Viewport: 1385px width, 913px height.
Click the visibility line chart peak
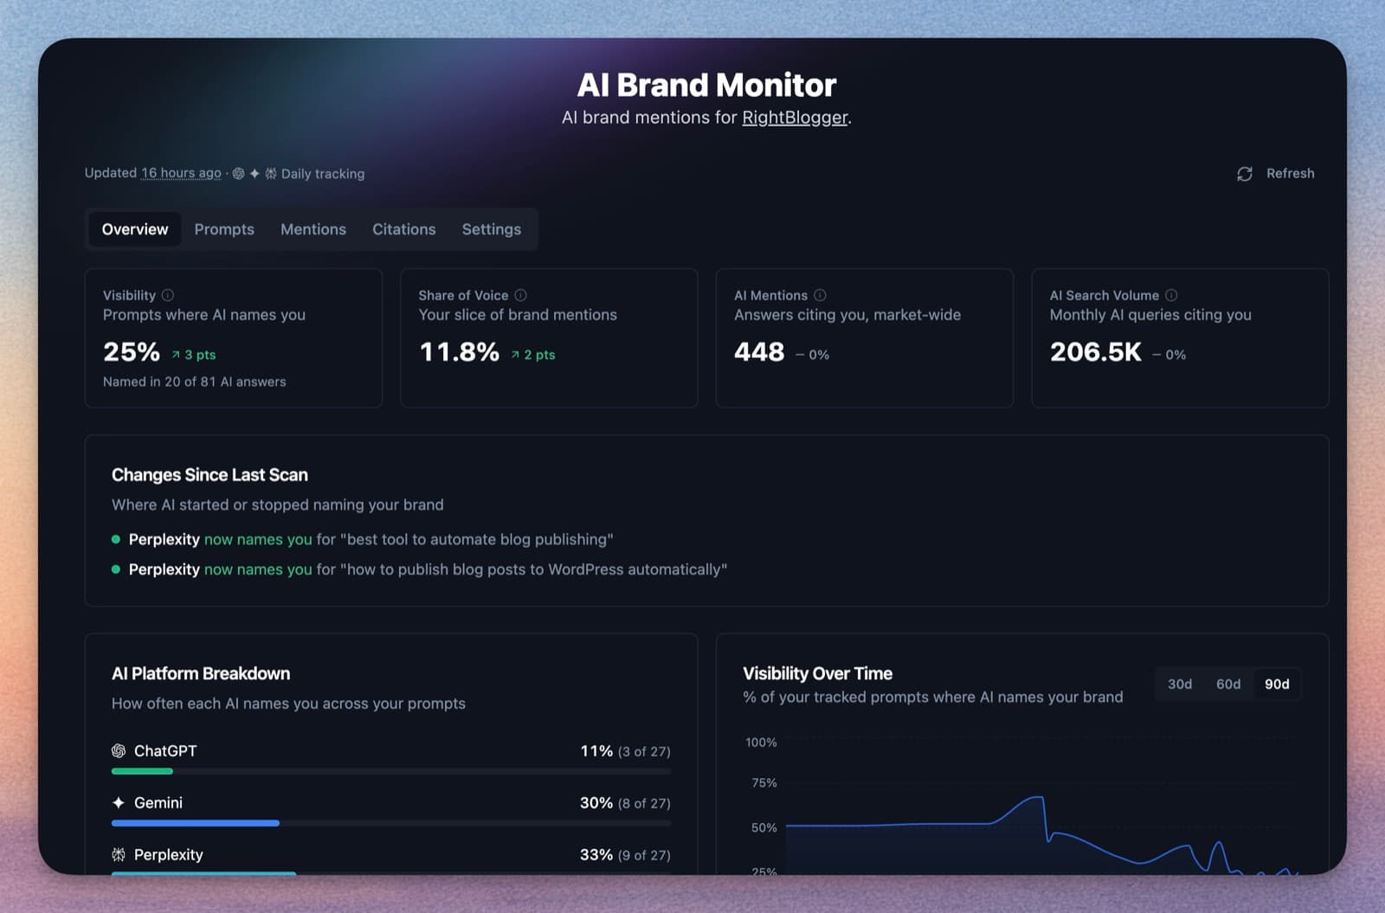pos(1040,797)
